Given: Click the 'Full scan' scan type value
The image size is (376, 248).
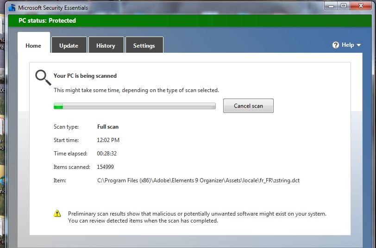Looking at the screenshot, I should point(108,127).
